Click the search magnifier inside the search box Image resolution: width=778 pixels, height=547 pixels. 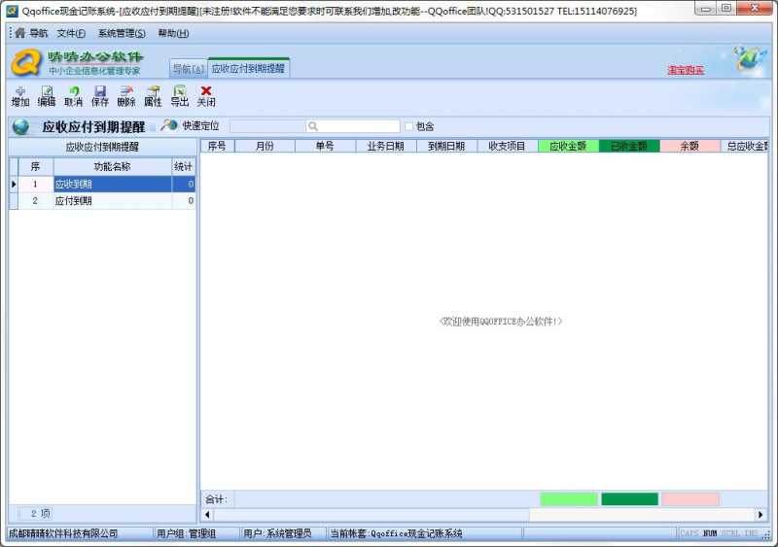tap(312, 126)
